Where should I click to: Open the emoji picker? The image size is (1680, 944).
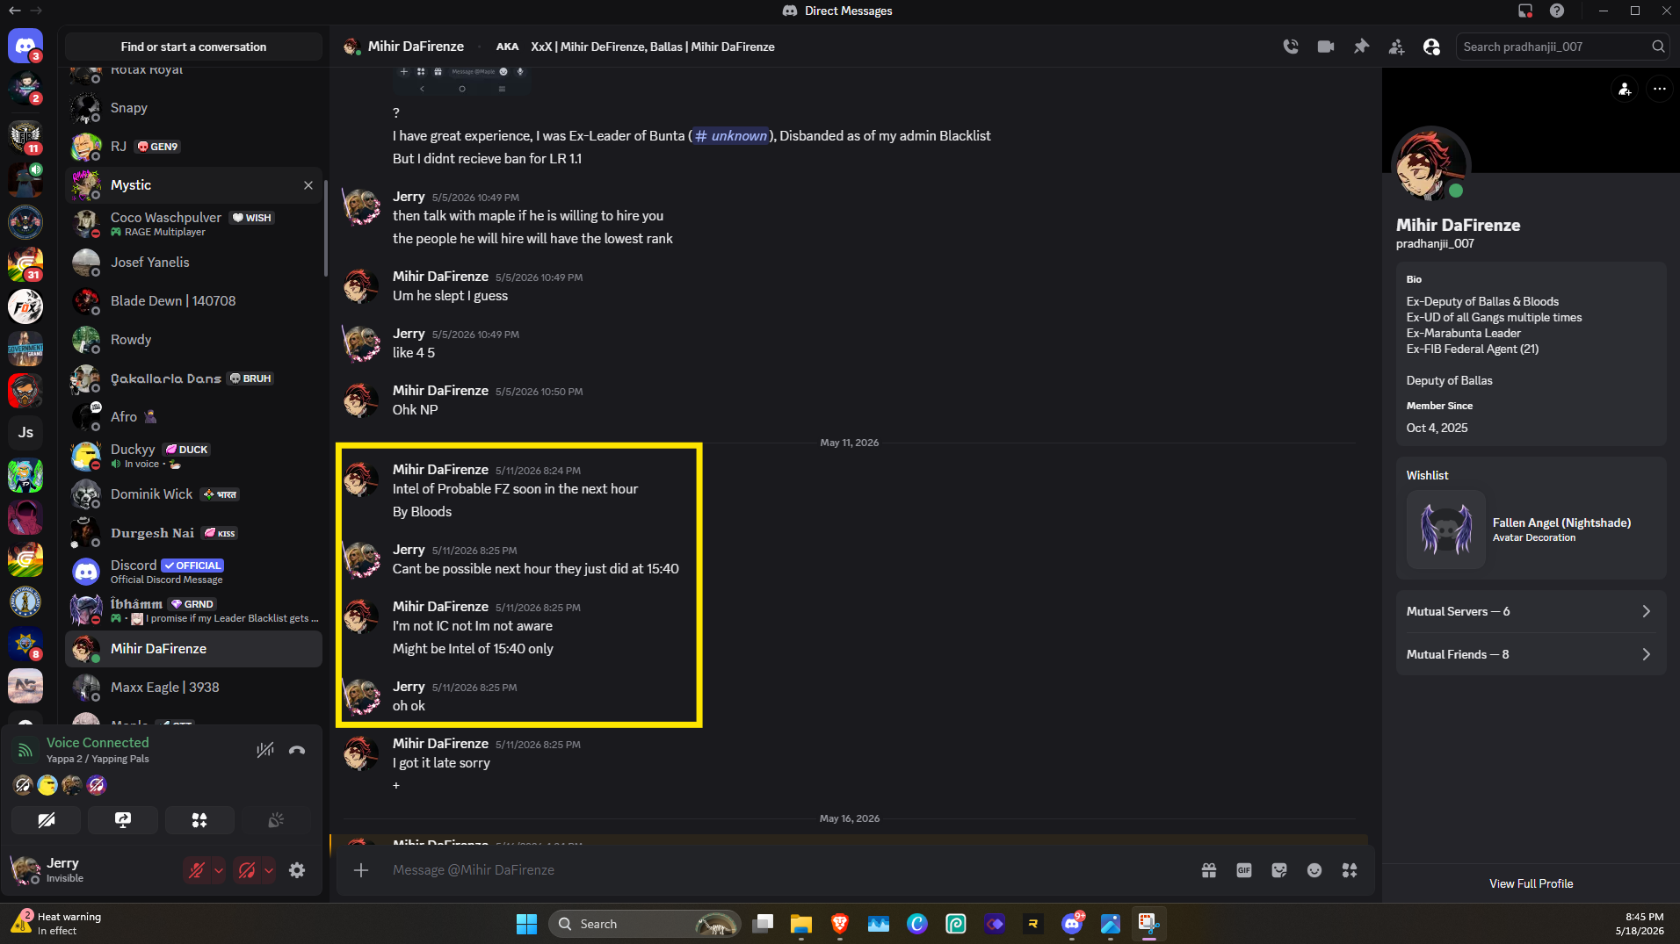tap(1314, 870)
